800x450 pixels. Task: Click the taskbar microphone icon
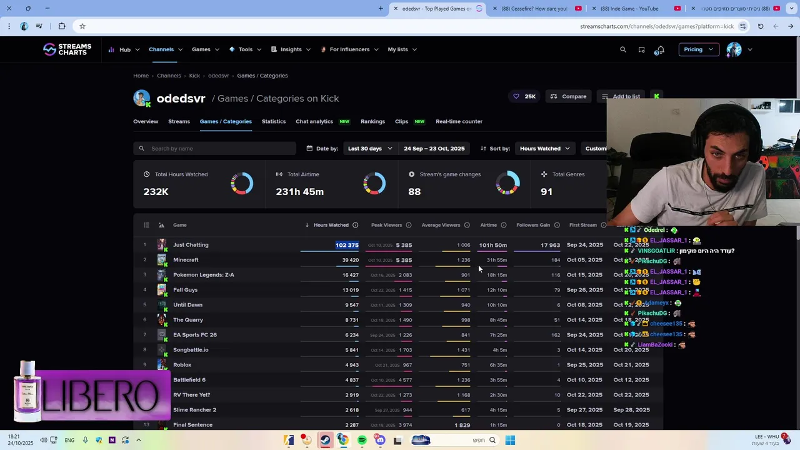85,440
